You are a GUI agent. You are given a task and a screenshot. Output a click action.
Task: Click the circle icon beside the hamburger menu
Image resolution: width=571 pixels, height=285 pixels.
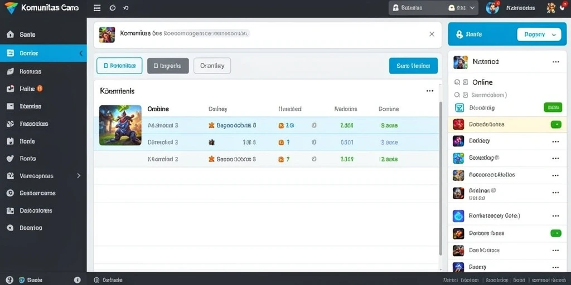[113, 8]
